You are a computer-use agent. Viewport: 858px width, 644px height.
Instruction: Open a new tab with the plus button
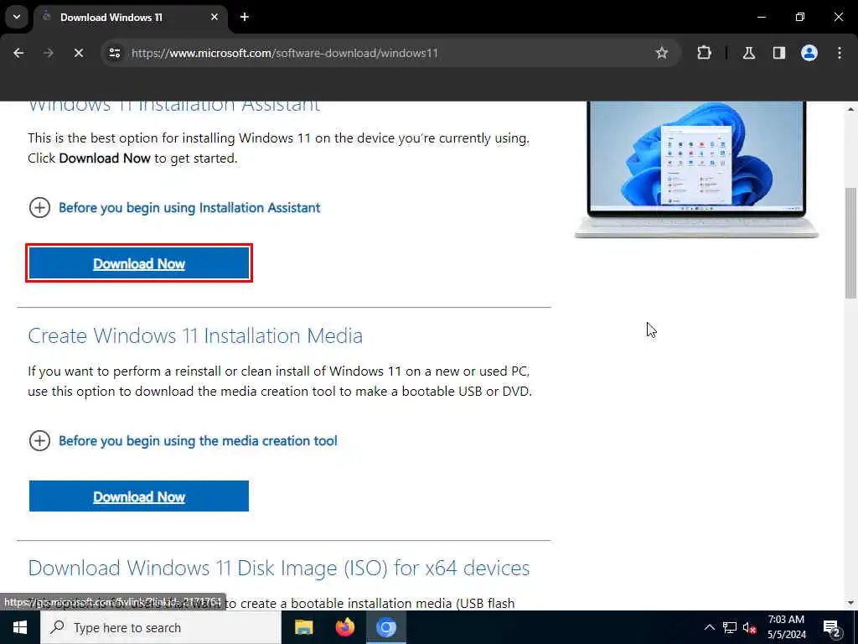coord(245,17)
